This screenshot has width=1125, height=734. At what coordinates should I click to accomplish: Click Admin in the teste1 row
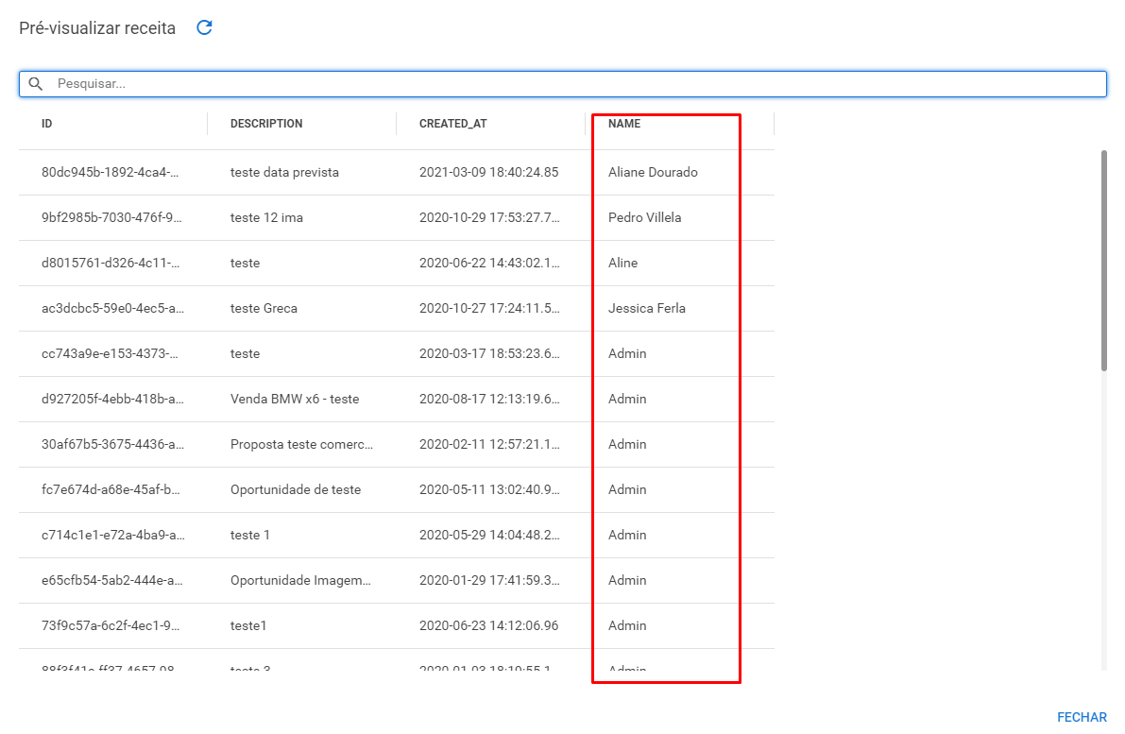pos(627,625)
